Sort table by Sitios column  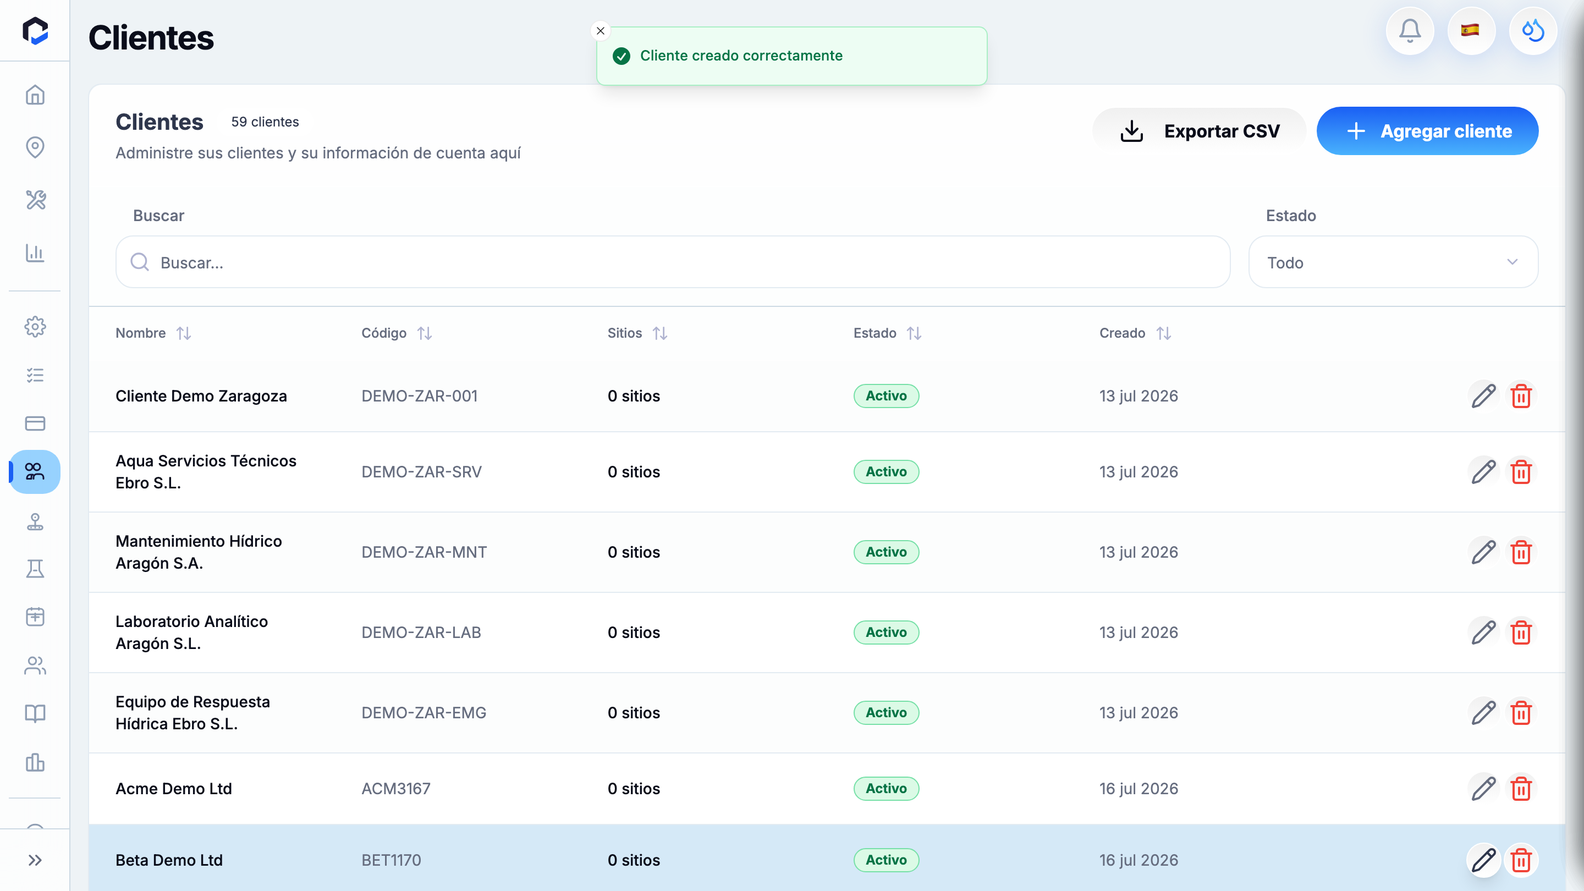[637, 333]
